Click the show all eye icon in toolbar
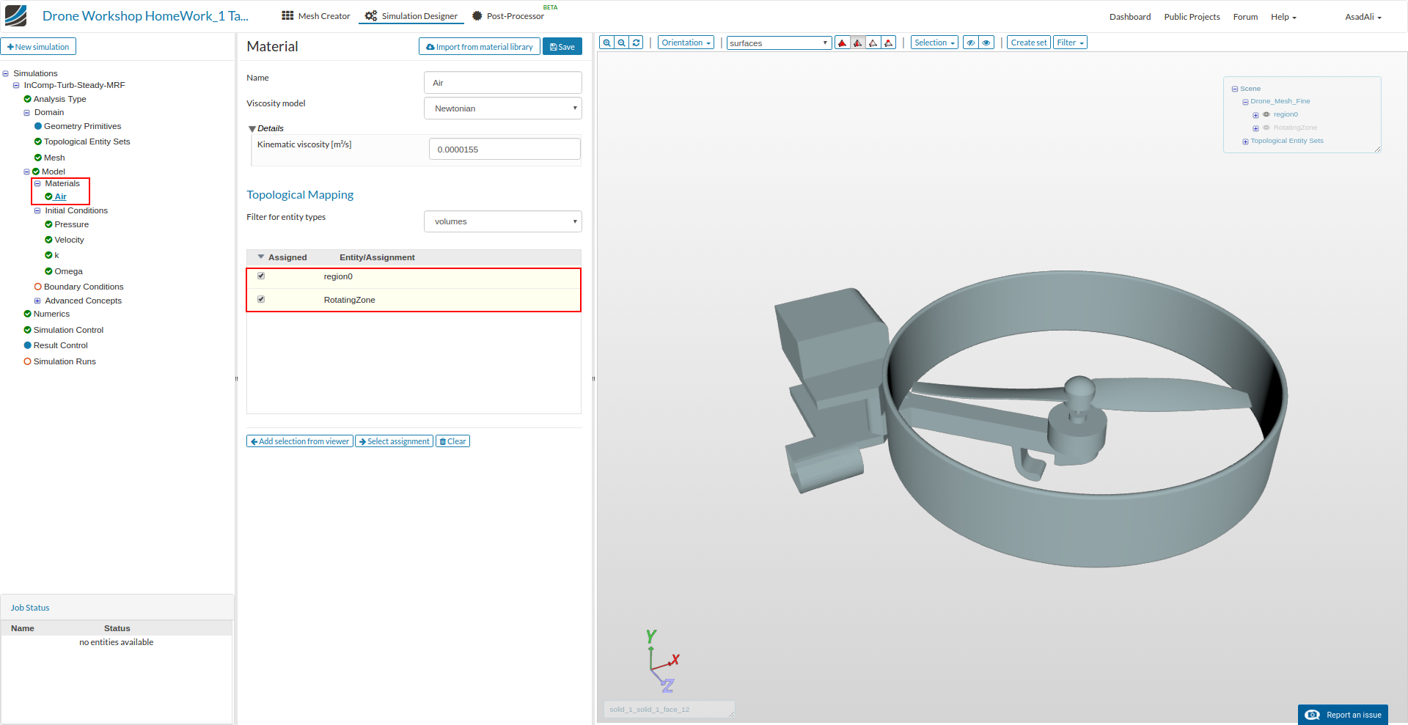 (x=986, y=43)
